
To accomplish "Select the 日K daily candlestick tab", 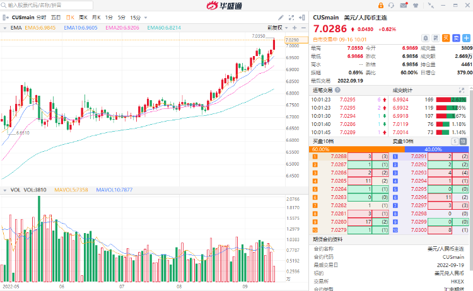I will point(70,18).
